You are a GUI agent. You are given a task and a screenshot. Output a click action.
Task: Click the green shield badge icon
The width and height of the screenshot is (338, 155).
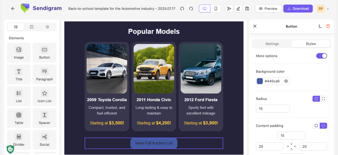click(x=10, y=149)
